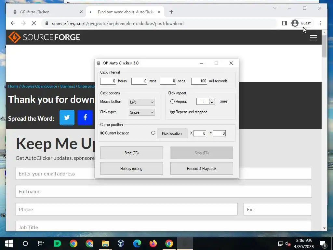
Task: Click the Pick location button
Action: (172, 133)
